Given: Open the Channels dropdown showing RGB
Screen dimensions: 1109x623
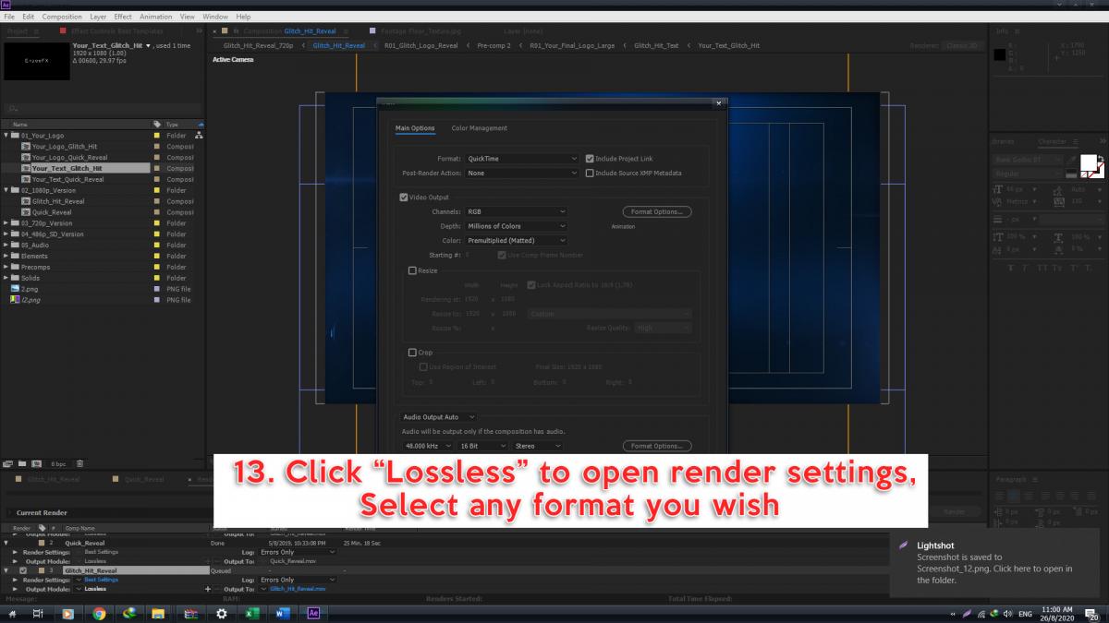Looking at the screenshot, I should pyautogui.click(x=516, y=211).
